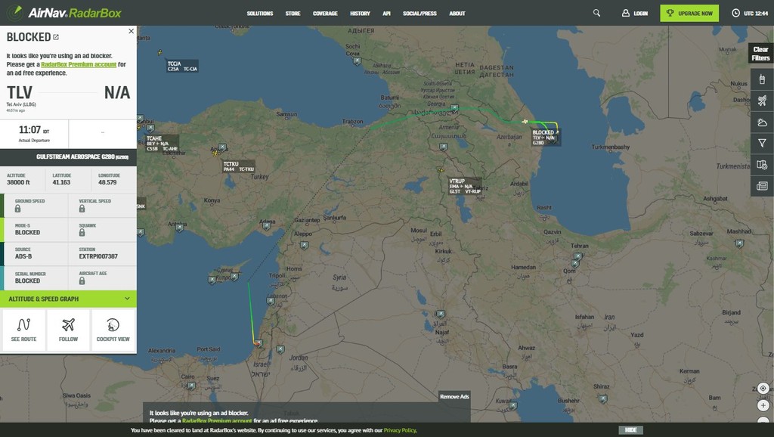Open the filter funnel icon

click(x=762, y=143)
